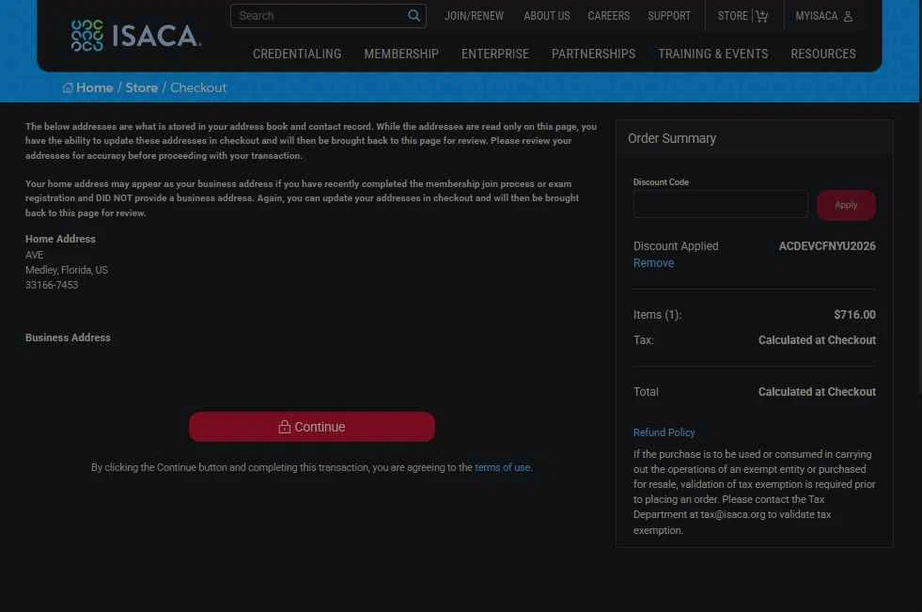Go to Store breadcrumb link
This screenshot has height=612, width=922.
(x=142, y=87)
